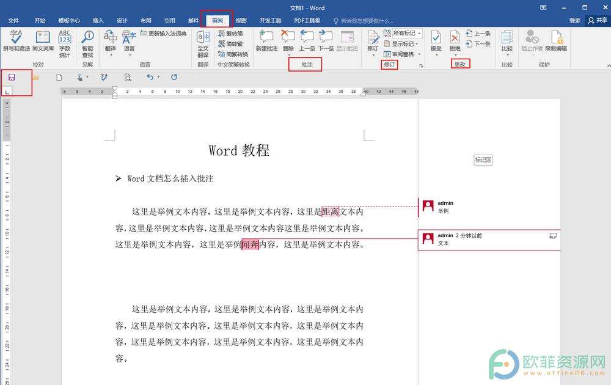The height and width of the screenshot is (385, 611).
Task: Click tab stop selector at ruler corner
Action: [7, 92]
